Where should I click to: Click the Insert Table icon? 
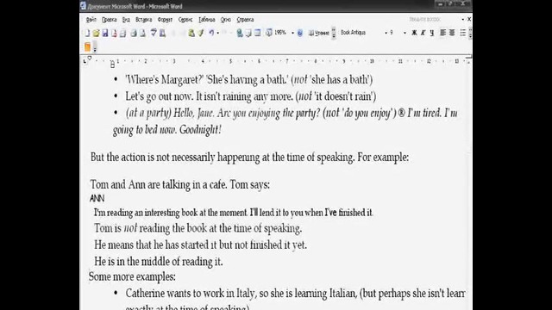258,33
